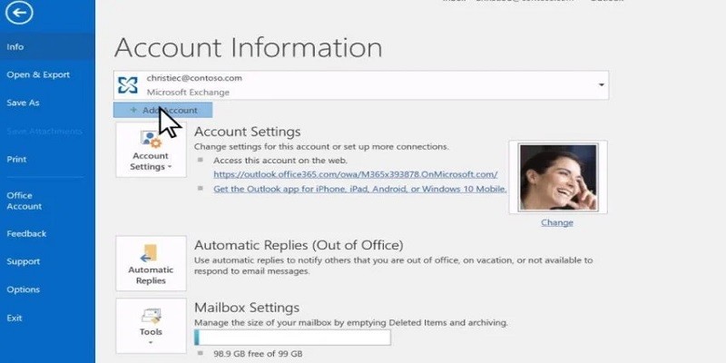
Task: Expand the Tools dropdown button
Action: pos(151,326)
